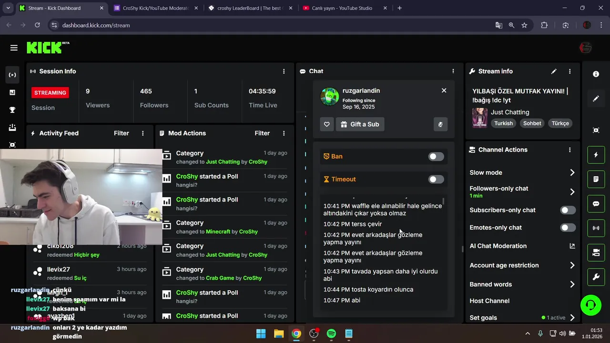Click the Gift a Sub button
The height and width of the screenshot is (343, 610).
[x=360, y=124]
